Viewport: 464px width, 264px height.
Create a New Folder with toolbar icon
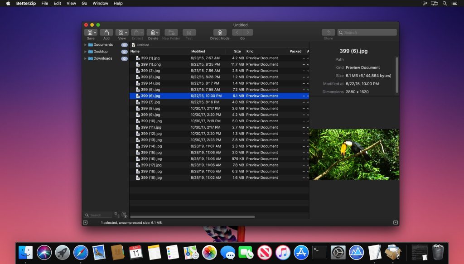coord(171,32)
